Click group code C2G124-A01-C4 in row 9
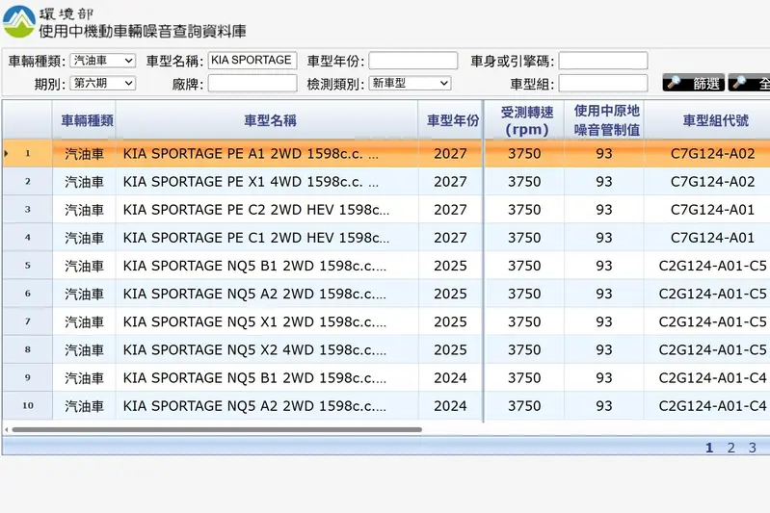 click(x=712, y=377)
